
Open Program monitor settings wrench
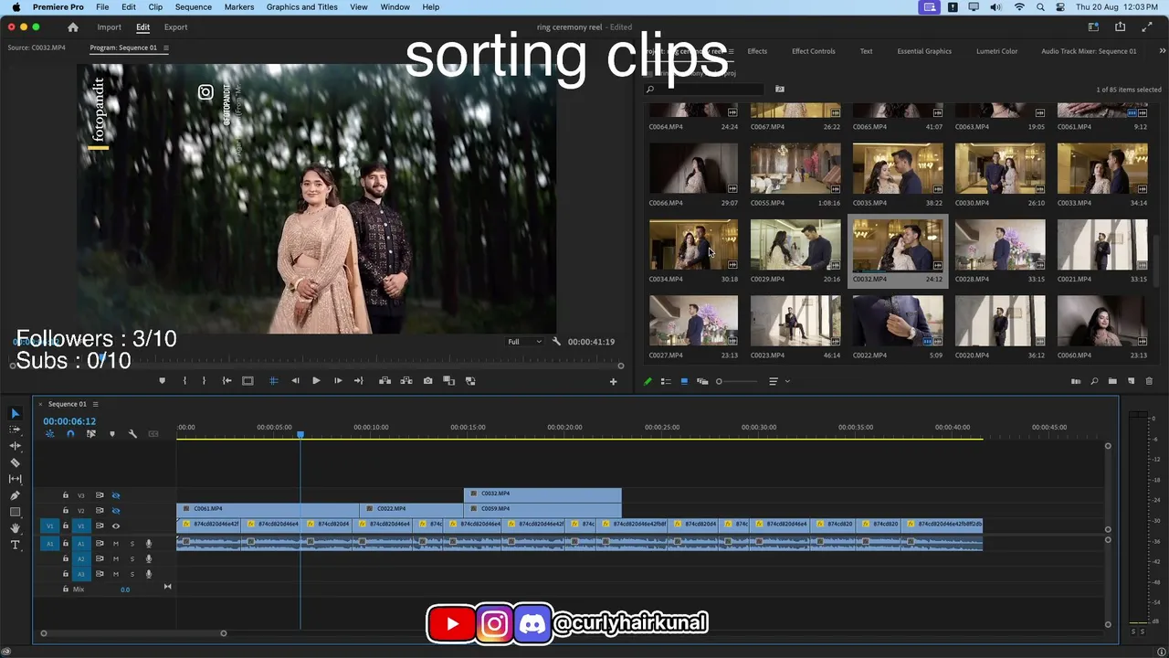(x=556, y=342)
